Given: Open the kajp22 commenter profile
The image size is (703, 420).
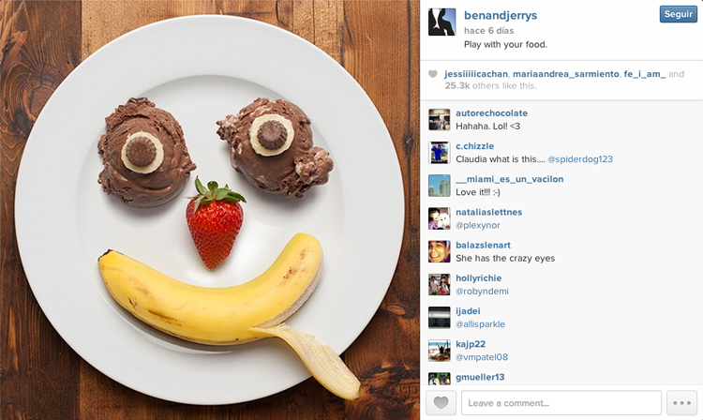Looking at the screenshot, I should [471, 344].
